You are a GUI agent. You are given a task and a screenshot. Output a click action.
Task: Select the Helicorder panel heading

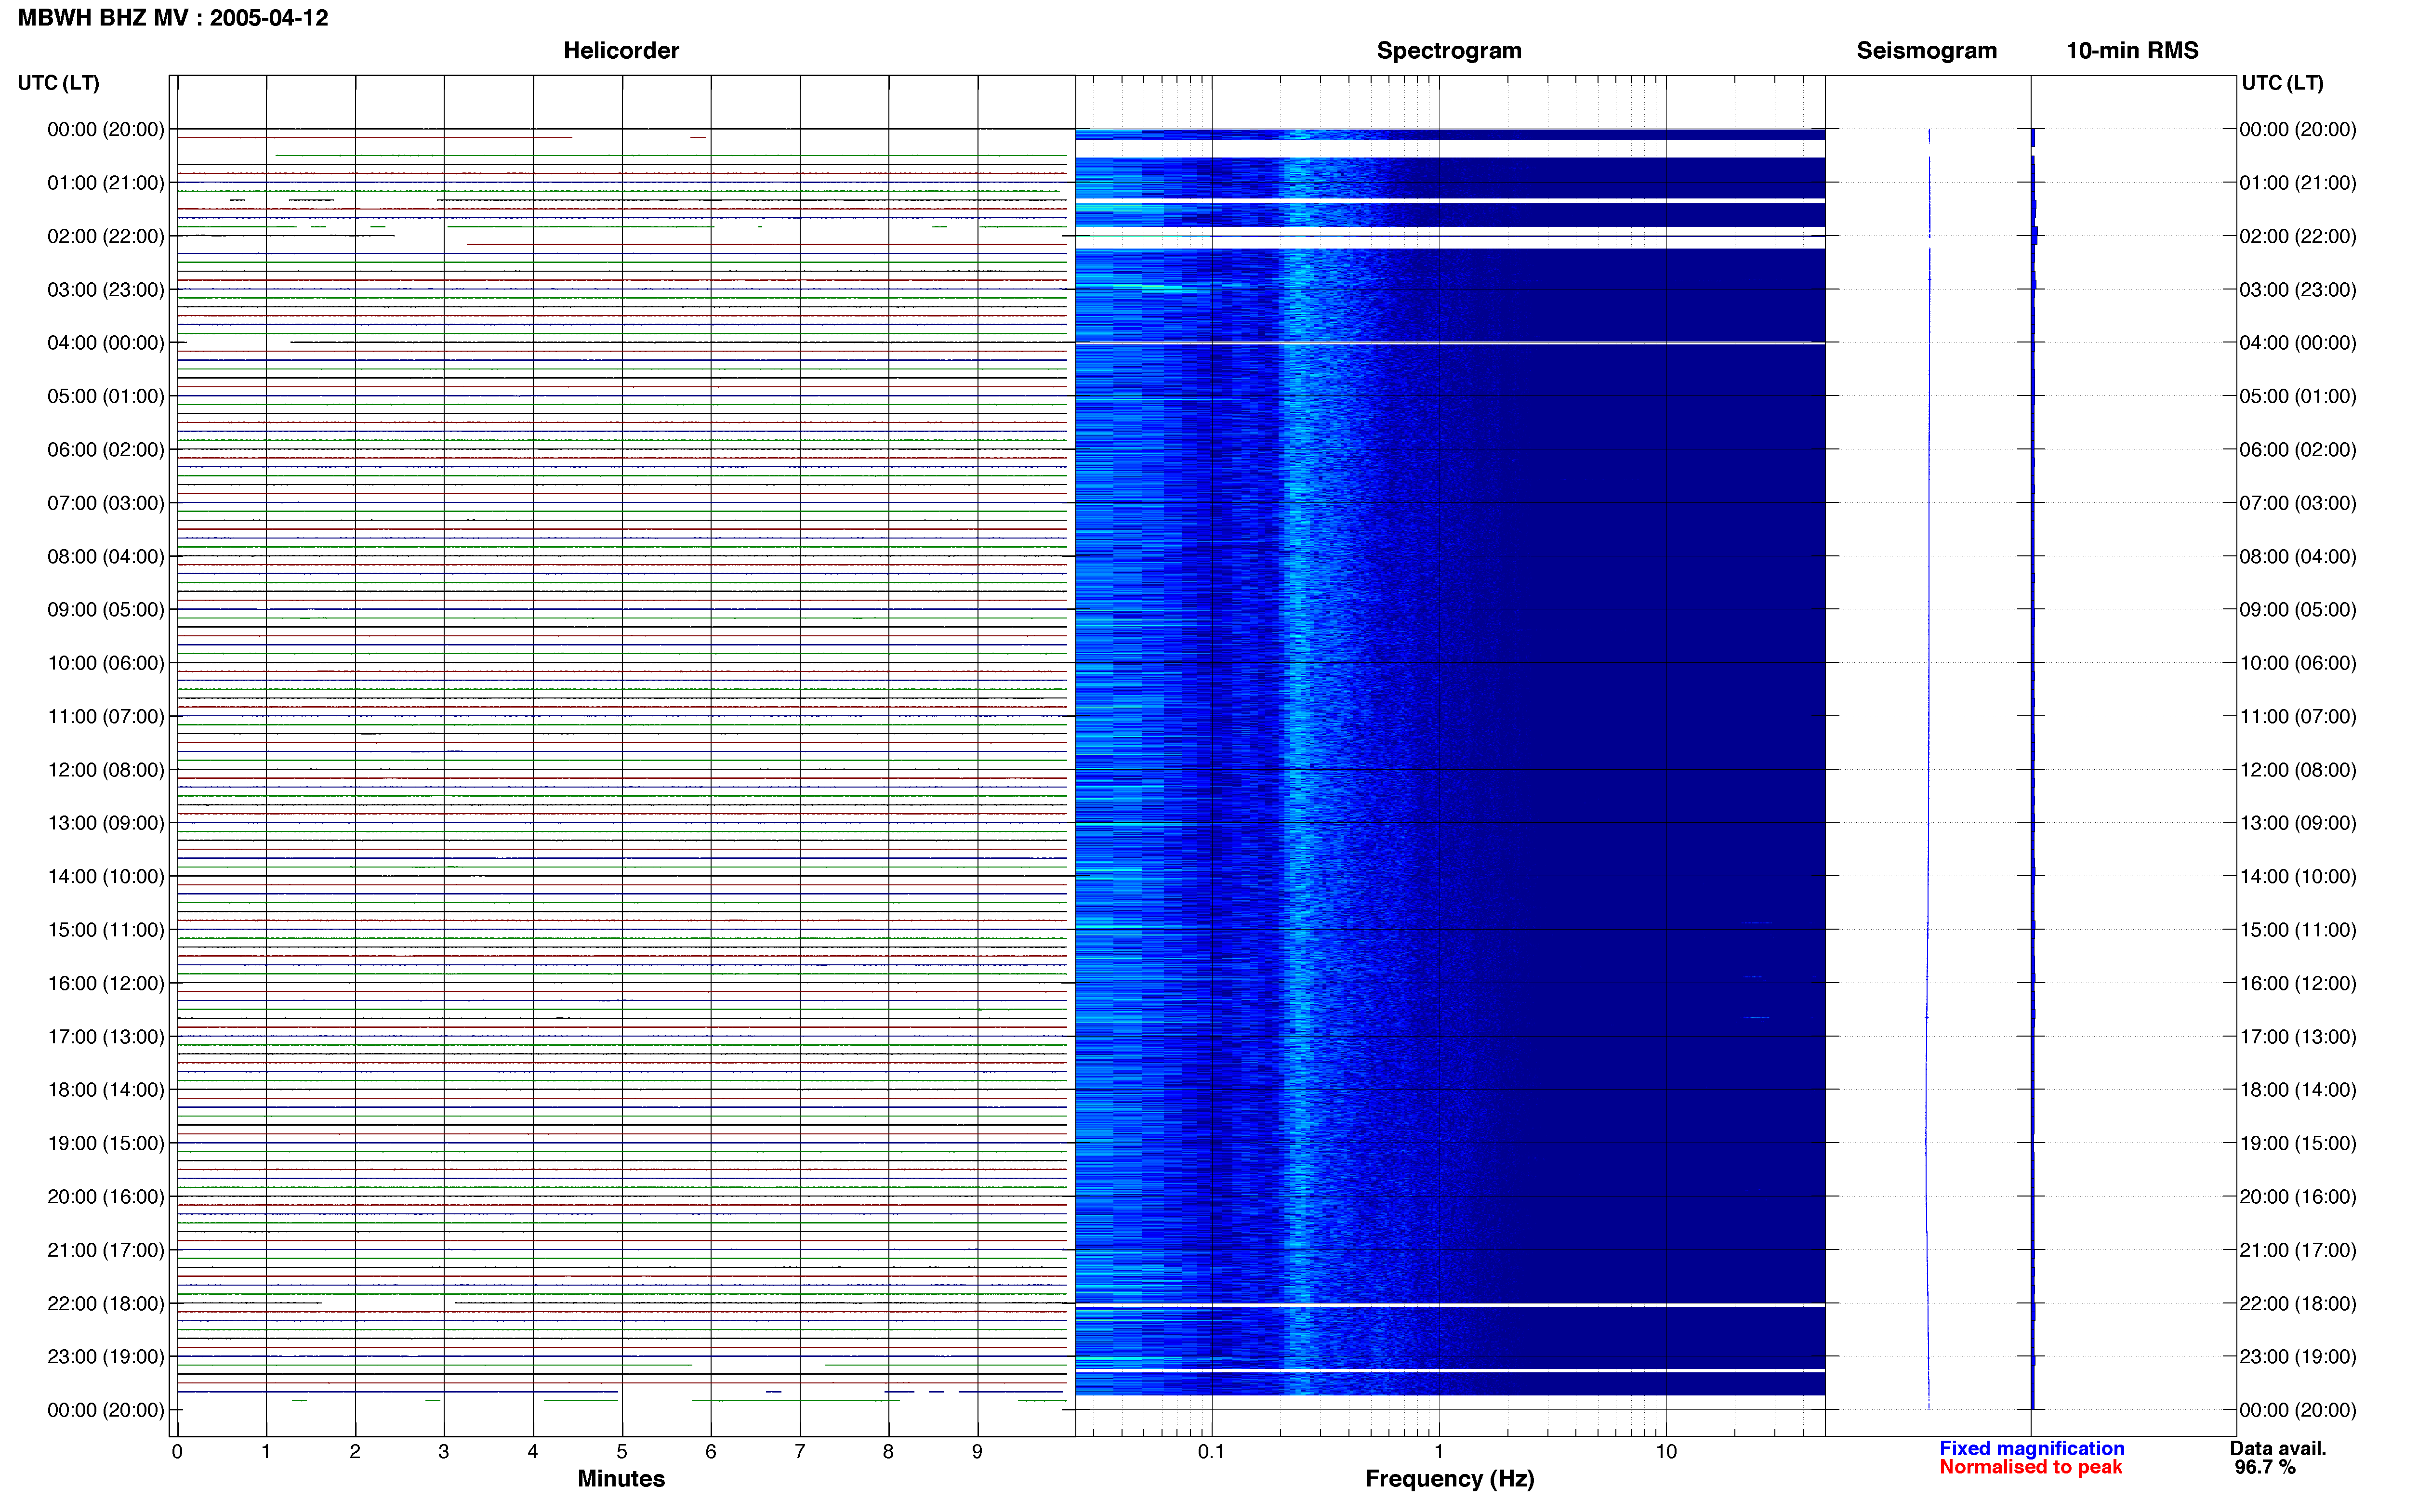click(x=621, y=50)
